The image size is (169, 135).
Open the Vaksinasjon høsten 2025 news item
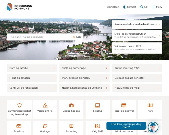coord(137,48)
